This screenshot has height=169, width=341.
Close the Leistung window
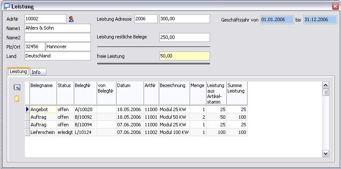[335, 6]
